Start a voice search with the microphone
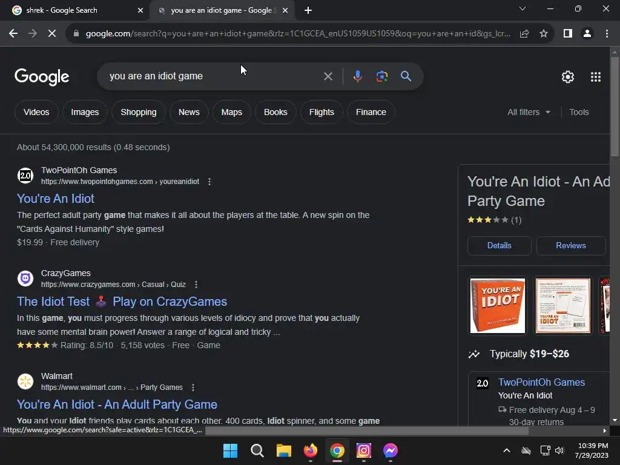Screen dimensions: 620x465 (357, 76)
